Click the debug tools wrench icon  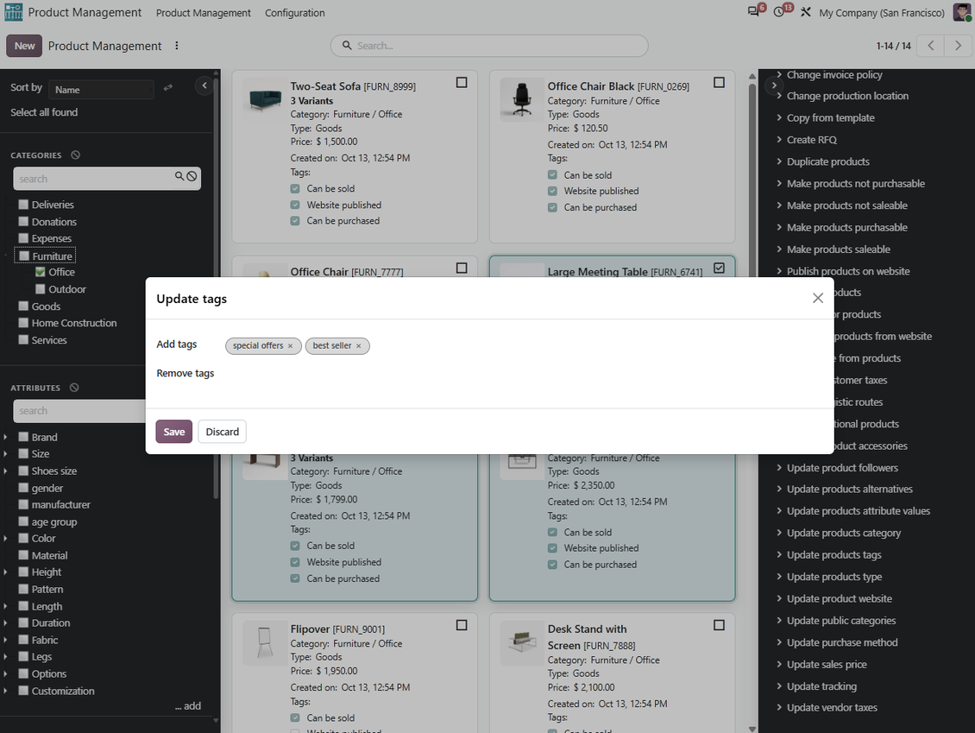(805, 12)
